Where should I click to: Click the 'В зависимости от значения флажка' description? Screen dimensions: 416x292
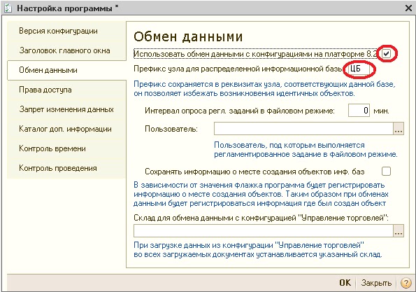coord(261,194)
